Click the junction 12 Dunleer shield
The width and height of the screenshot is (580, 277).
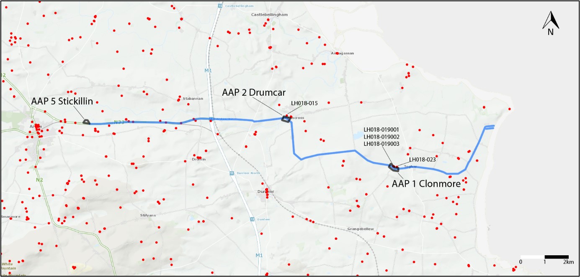(252, 219)
